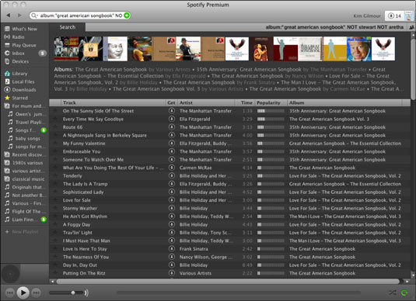The image size is (416, 301).
Task: Sort by the Track column header
Action: point(114,102)
